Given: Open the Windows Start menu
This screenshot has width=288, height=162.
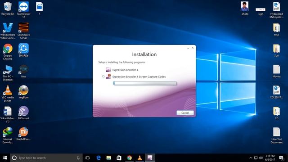Looking at the screenshot, I should point(5,158).
